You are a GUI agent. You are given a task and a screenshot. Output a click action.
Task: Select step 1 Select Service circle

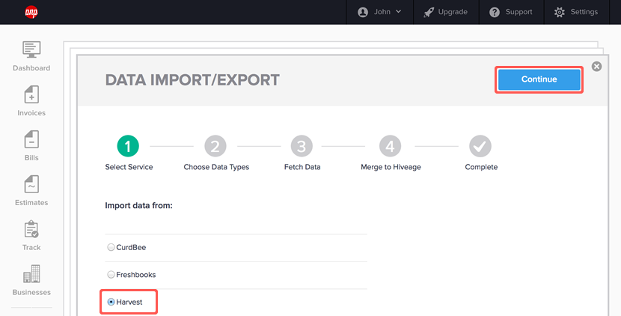click(x=128, y=146)
